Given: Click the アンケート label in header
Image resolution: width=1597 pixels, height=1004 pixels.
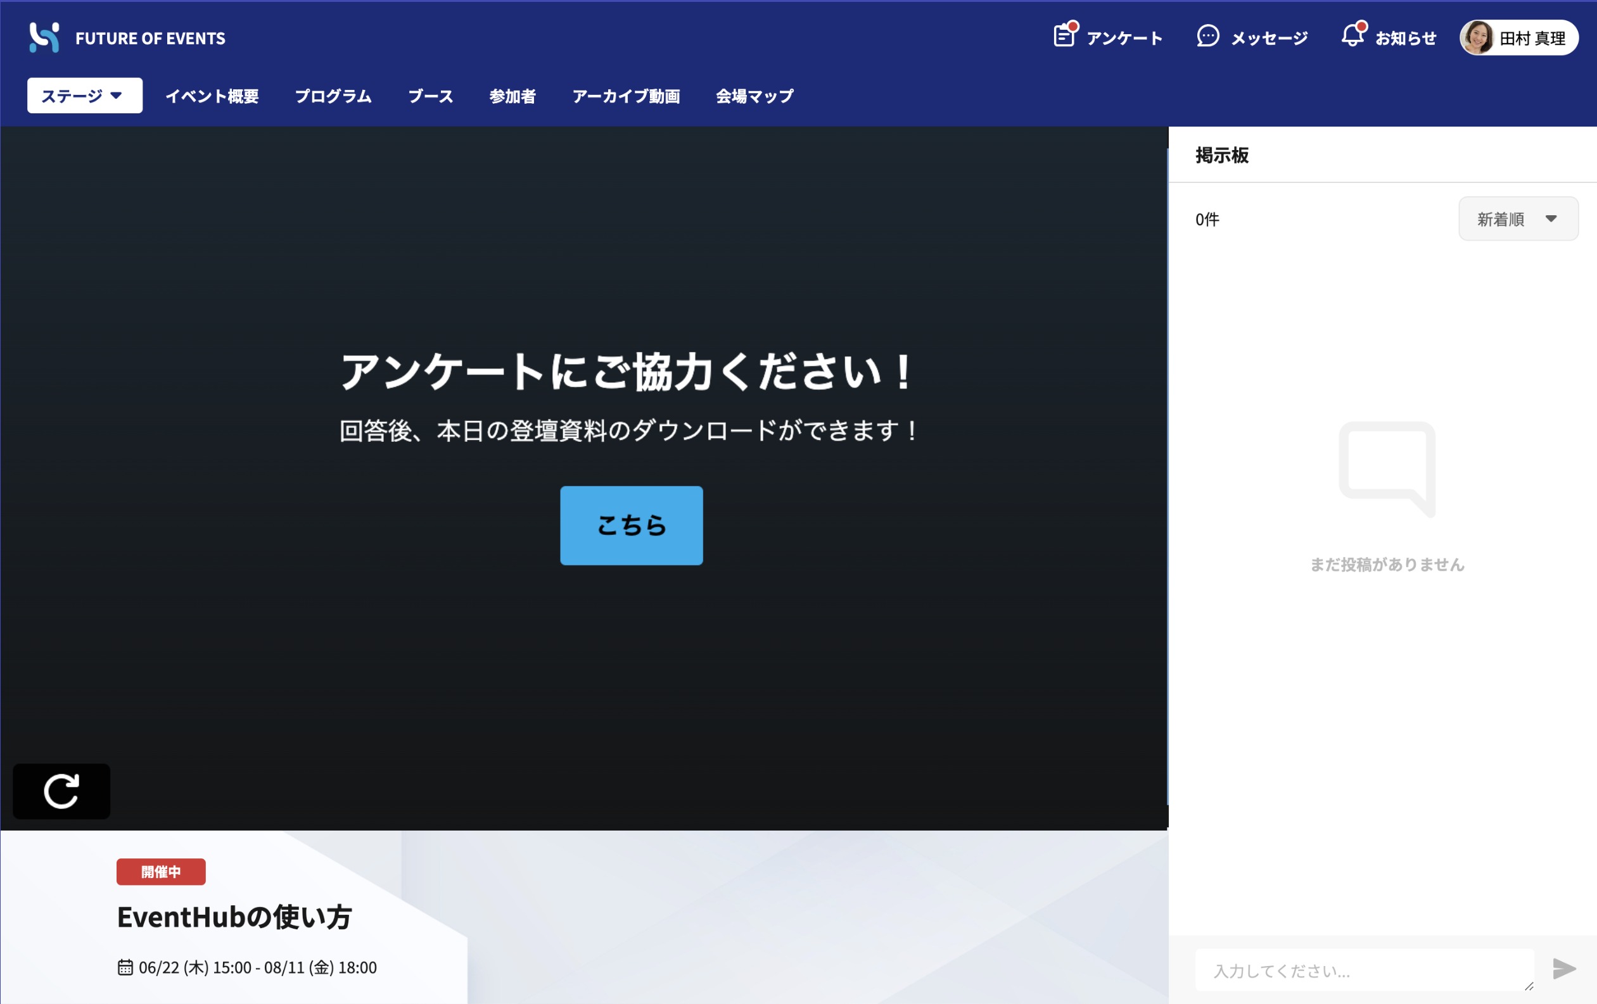Looking at the screenshot, I should coord(1125,39).
